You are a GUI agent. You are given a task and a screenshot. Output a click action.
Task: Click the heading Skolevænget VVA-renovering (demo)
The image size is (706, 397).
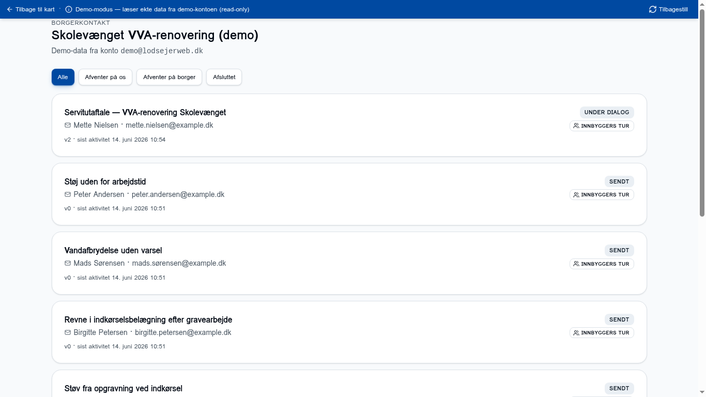pos(155,35)
